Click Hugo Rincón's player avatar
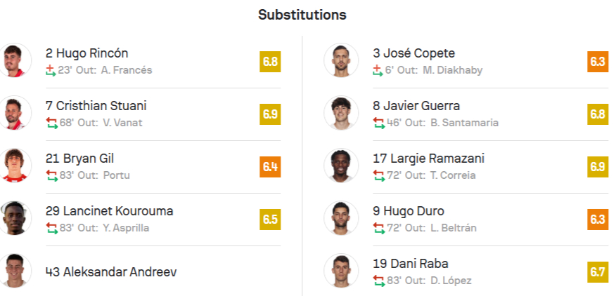Viewport: 616px width, 296px height. pyautogui.click(x=15, y=60)
